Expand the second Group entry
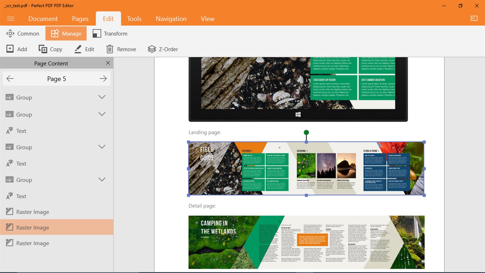 pos(102,114)
